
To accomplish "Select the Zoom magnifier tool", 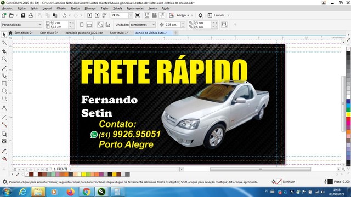I will click(x=4, y=59).
